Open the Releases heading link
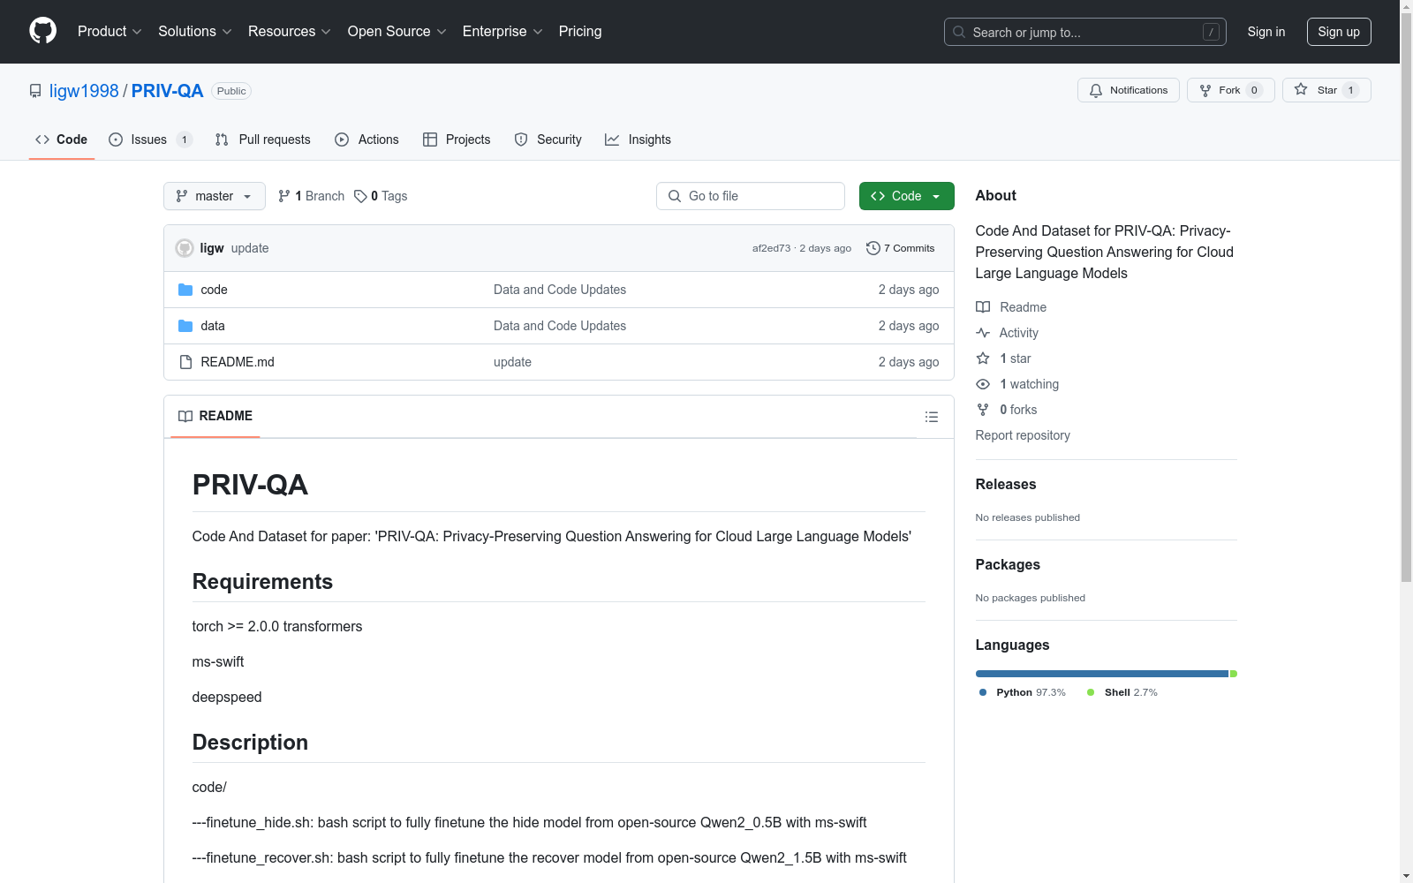This screenshot has width=1413, height=883. coord(1006,484)
